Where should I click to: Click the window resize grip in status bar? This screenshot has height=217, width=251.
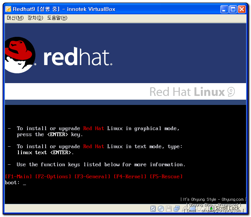tap(244, 210)
